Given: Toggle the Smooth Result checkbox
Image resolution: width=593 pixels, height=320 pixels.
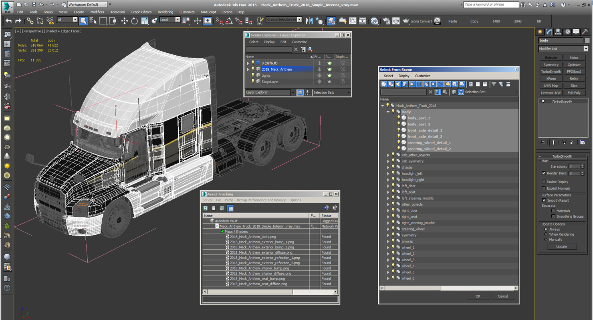Looking at the screenshot, I should pyautogui.click(x=544, y=200).
